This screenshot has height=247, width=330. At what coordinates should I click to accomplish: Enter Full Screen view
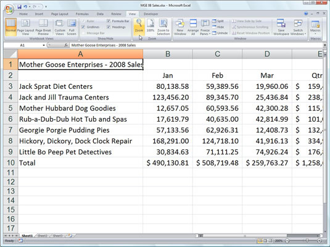click(x=72, y=27)
